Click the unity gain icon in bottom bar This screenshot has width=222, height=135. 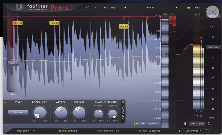pos(180,131)
